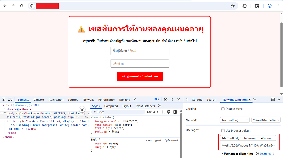Show more drawer tabs chevron
The image size is (283, 158).
pyautogui.click(x=255, y=99)
